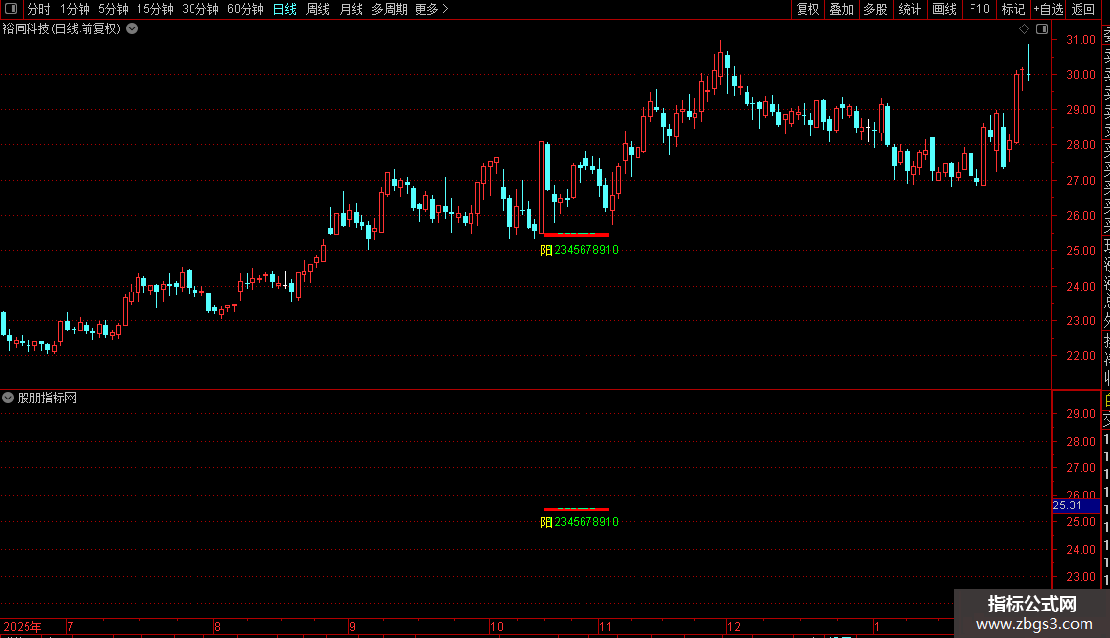Image resolution: width=1110 pixels, height=638 pixels.
Task: Open F10 company information
Action: pos(979,9)
